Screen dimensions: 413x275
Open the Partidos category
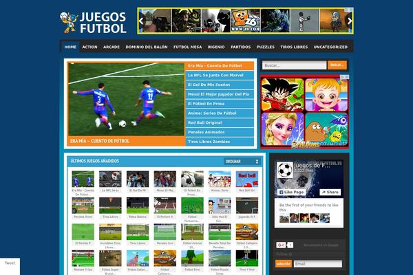point(241,47)
